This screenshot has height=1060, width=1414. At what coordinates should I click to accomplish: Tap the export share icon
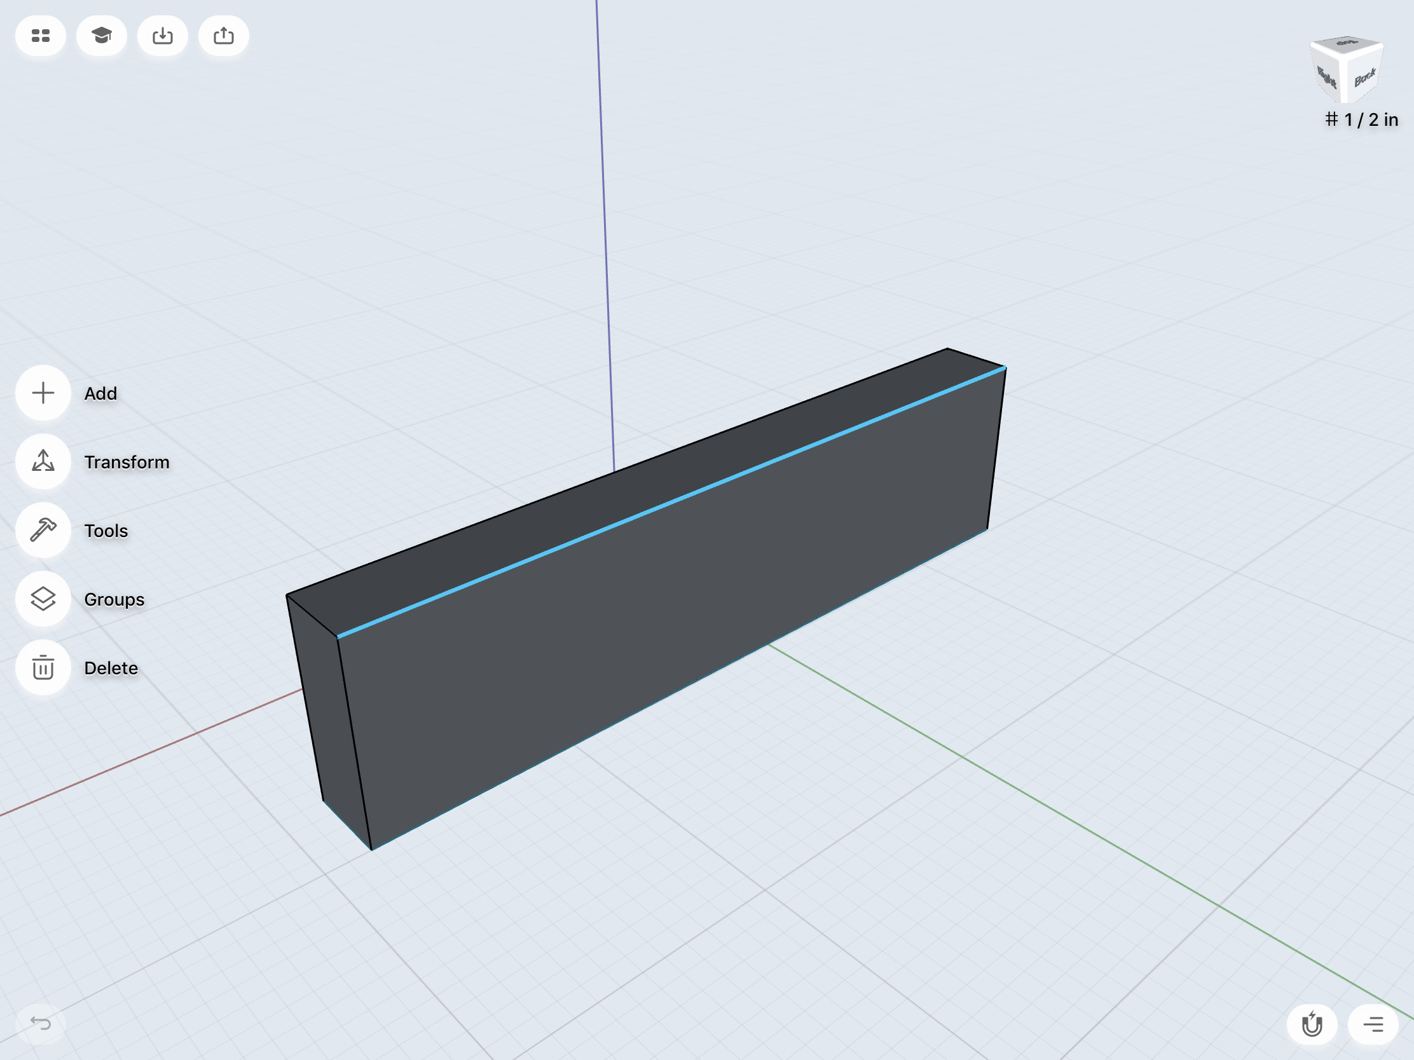tap(223, 36)
